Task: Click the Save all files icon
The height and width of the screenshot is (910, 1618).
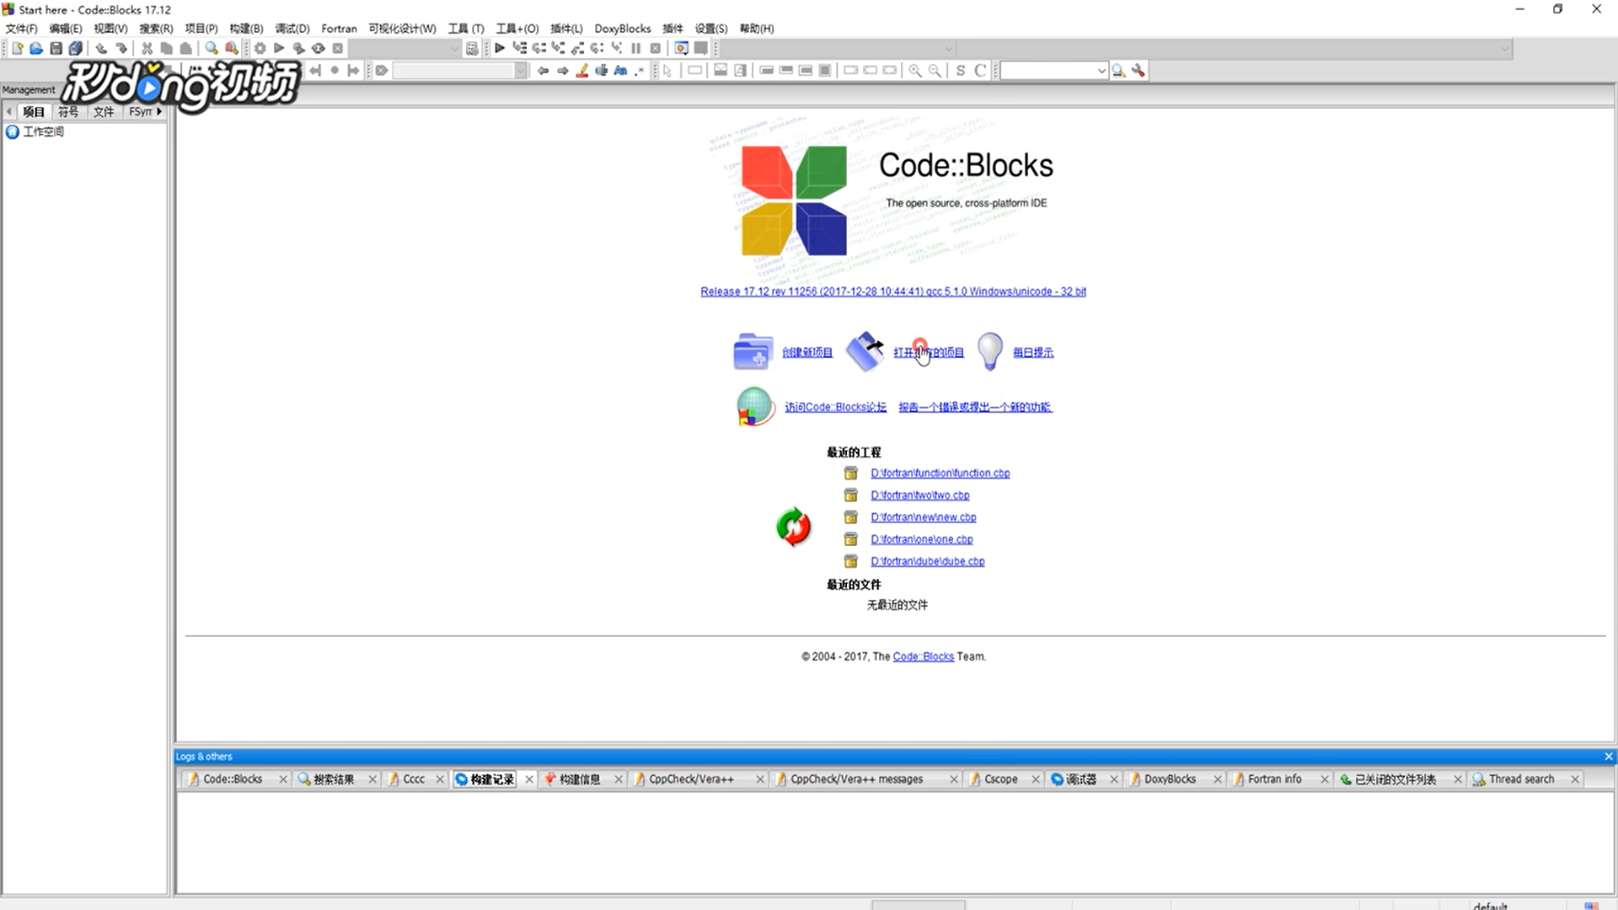Action: pyautogui.click(x=75, y=48)
